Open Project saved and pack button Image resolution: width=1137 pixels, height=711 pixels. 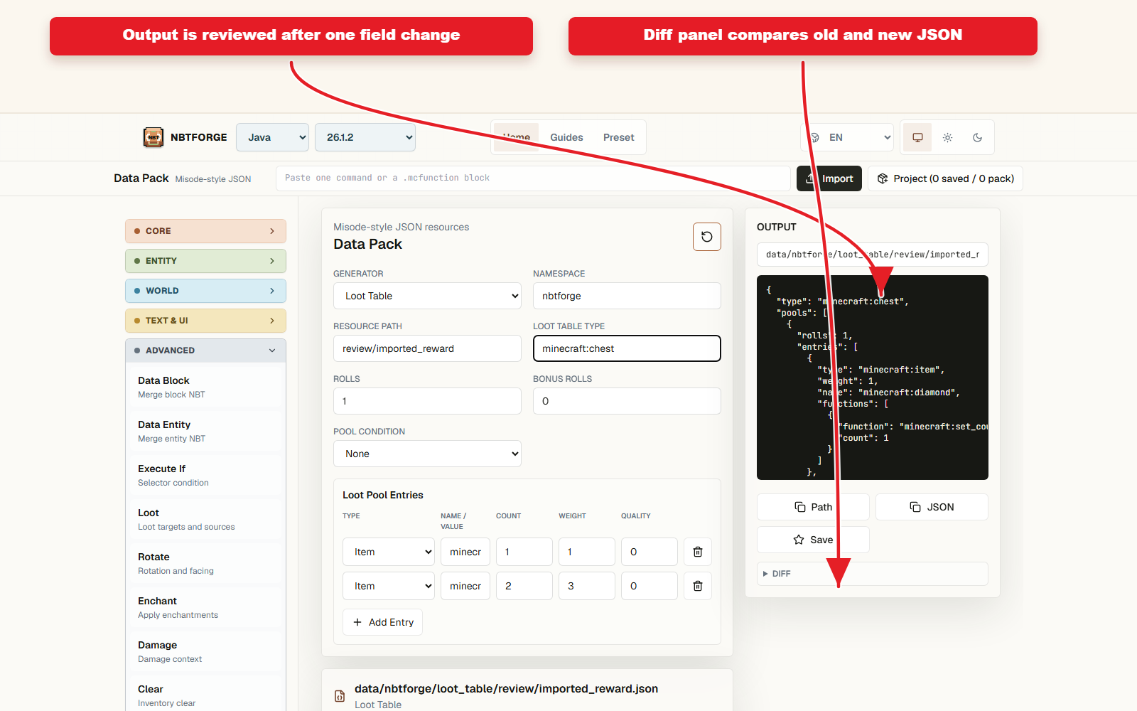click(x=945, y=178)
